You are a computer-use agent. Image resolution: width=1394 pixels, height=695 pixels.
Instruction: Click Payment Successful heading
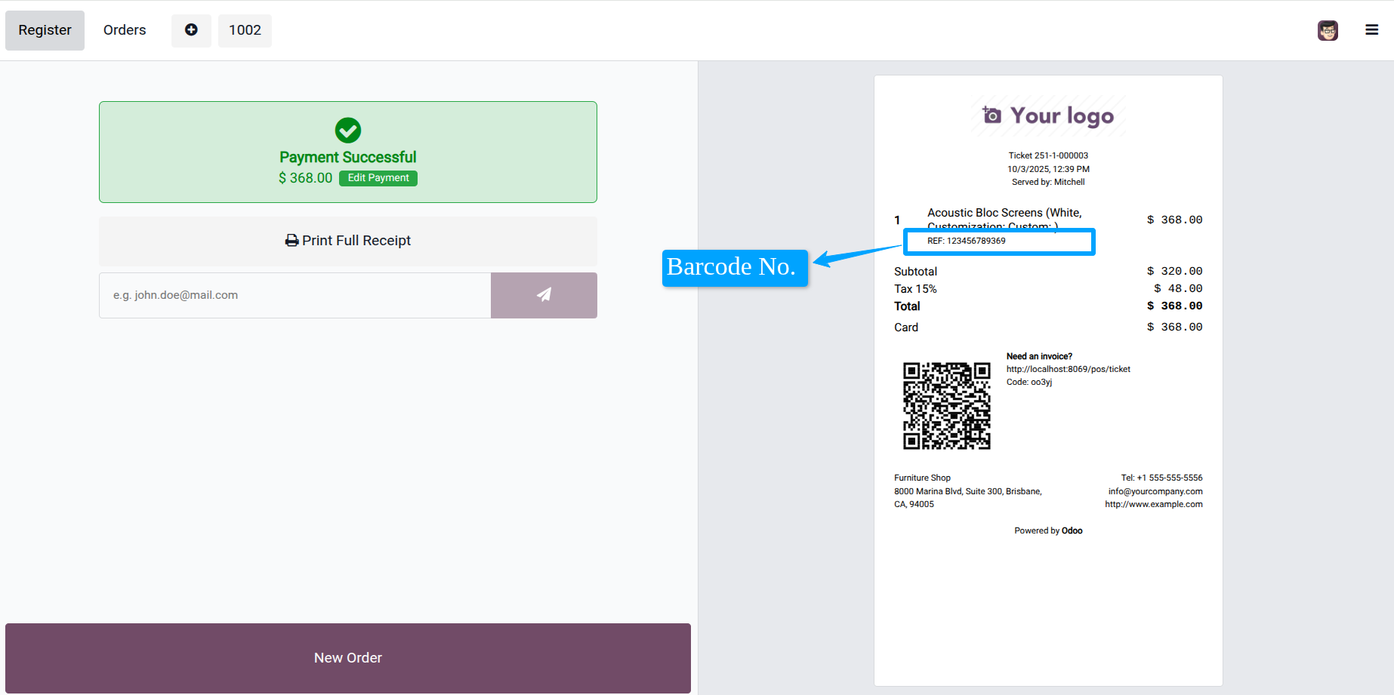coord(348,157)
